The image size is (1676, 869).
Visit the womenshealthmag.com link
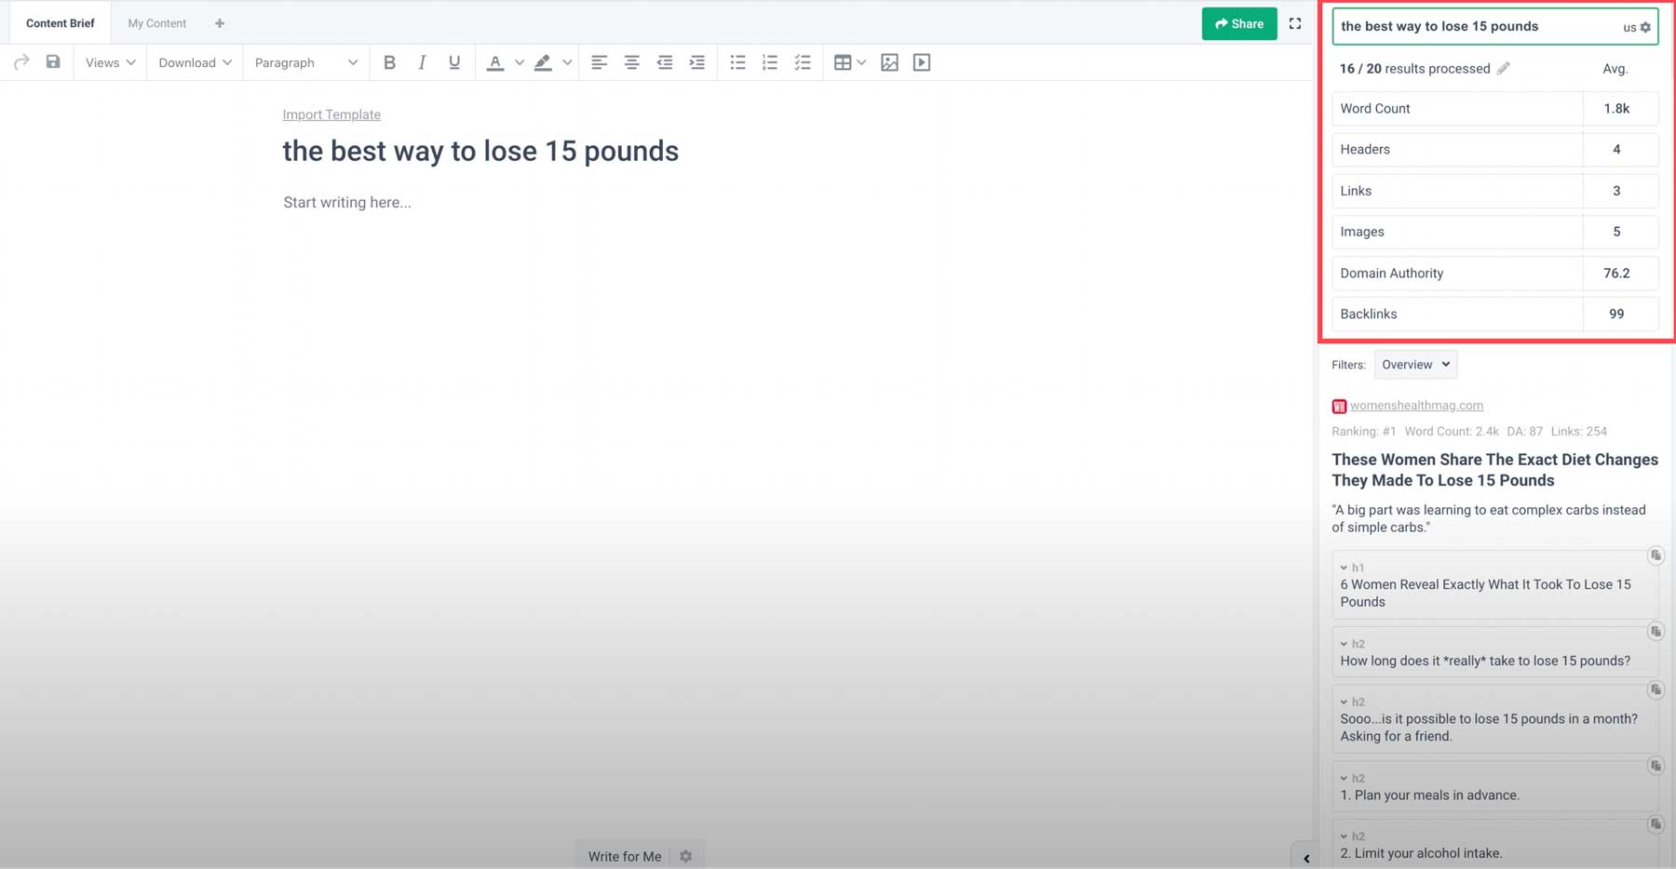pyautogui.click(x=1416, y=405)
